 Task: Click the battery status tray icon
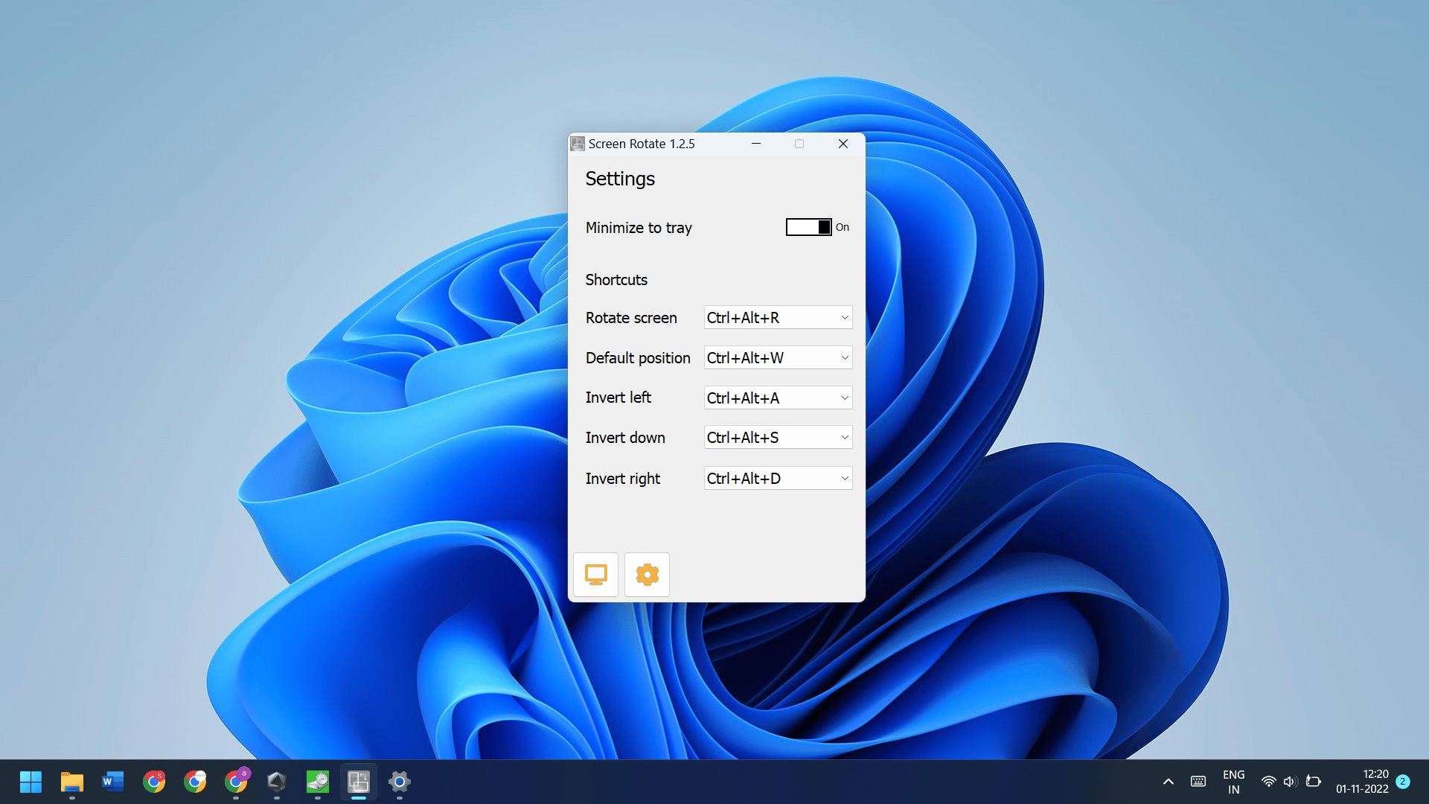[x=1314, y=782]
